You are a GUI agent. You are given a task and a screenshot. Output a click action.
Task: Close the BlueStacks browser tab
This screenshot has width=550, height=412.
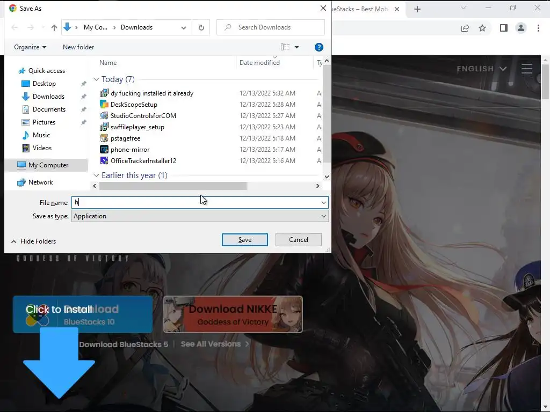click(x=397, y=9)
